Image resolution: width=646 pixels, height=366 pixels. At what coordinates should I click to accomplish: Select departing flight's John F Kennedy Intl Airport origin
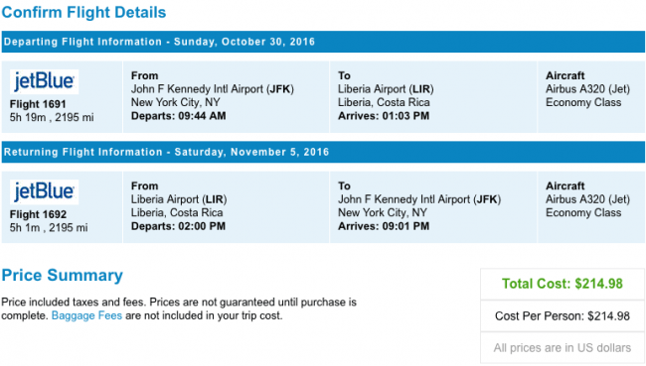tap(213, 89)
